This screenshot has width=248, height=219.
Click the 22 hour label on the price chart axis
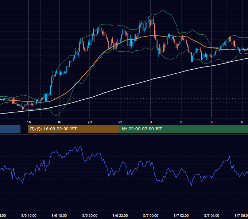click(x=120, y=122)
